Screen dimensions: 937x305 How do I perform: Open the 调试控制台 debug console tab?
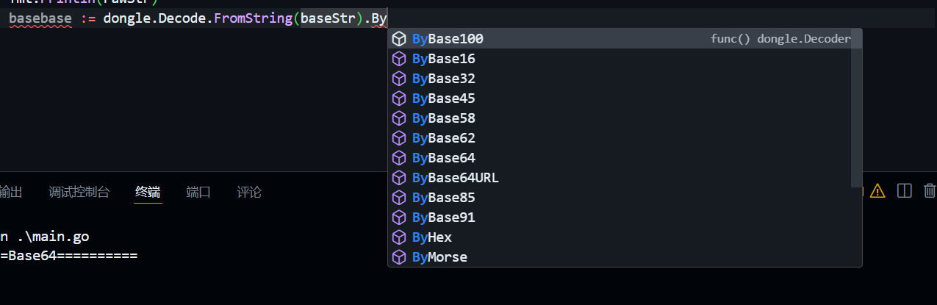tap(79, 193)
